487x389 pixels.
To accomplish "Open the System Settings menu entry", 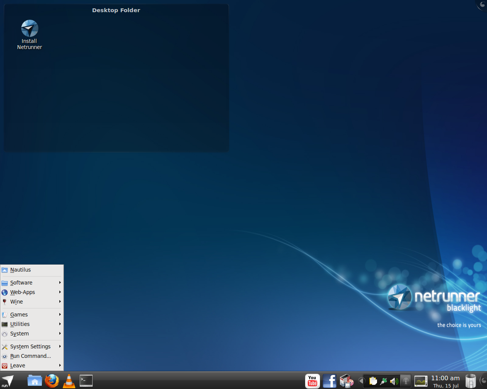I will click(32, 347).
